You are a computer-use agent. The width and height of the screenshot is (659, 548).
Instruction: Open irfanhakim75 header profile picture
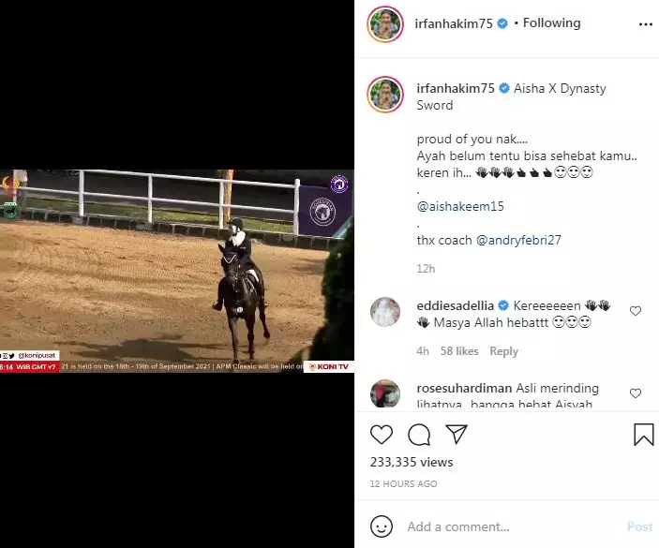(385, 24)
